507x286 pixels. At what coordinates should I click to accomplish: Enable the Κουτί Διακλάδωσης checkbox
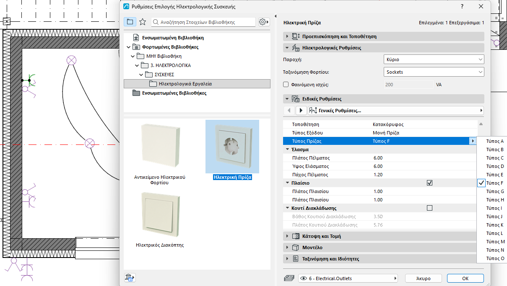pyautogui.click(x=429, y=208)
